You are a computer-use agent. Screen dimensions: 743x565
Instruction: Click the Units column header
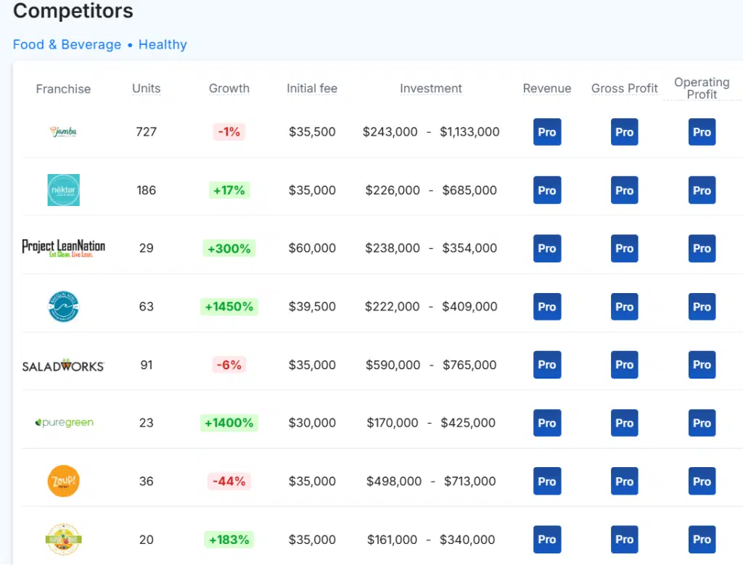(146, 88)
